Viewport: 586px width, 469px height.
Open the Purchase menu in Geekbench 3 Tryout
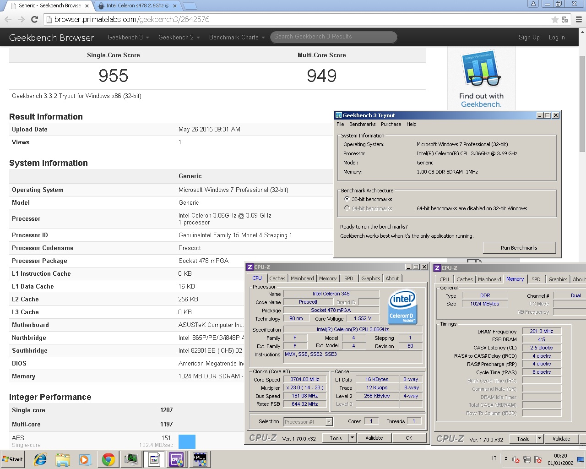click(x=391, y=124)
